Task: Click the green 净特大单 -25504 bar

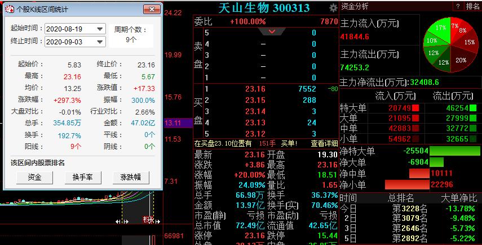Action: pyautogui.click(x=454, y=151)
